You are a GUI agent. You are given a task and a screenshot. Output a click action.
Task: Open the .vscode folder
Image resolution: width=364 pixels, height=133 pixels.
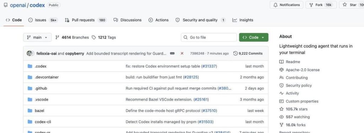tap(42, 99)
